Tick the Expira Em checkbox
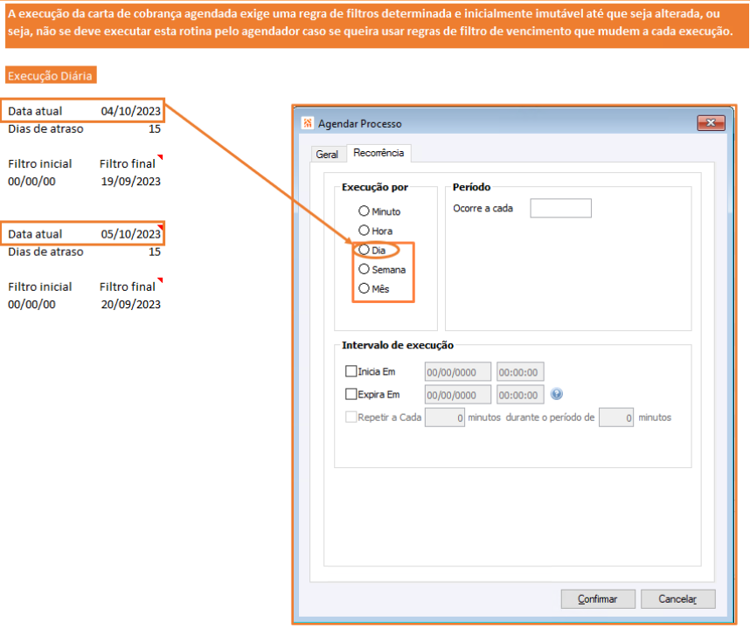The image size is (750, 628). [x=351, y=394]
